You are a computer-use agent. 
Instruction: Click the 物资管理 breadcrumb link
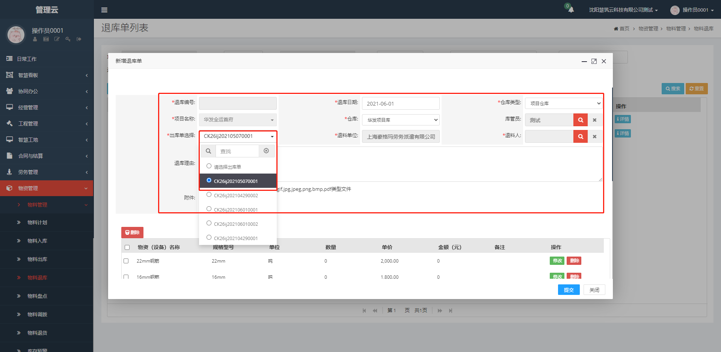tap(648, 29)
